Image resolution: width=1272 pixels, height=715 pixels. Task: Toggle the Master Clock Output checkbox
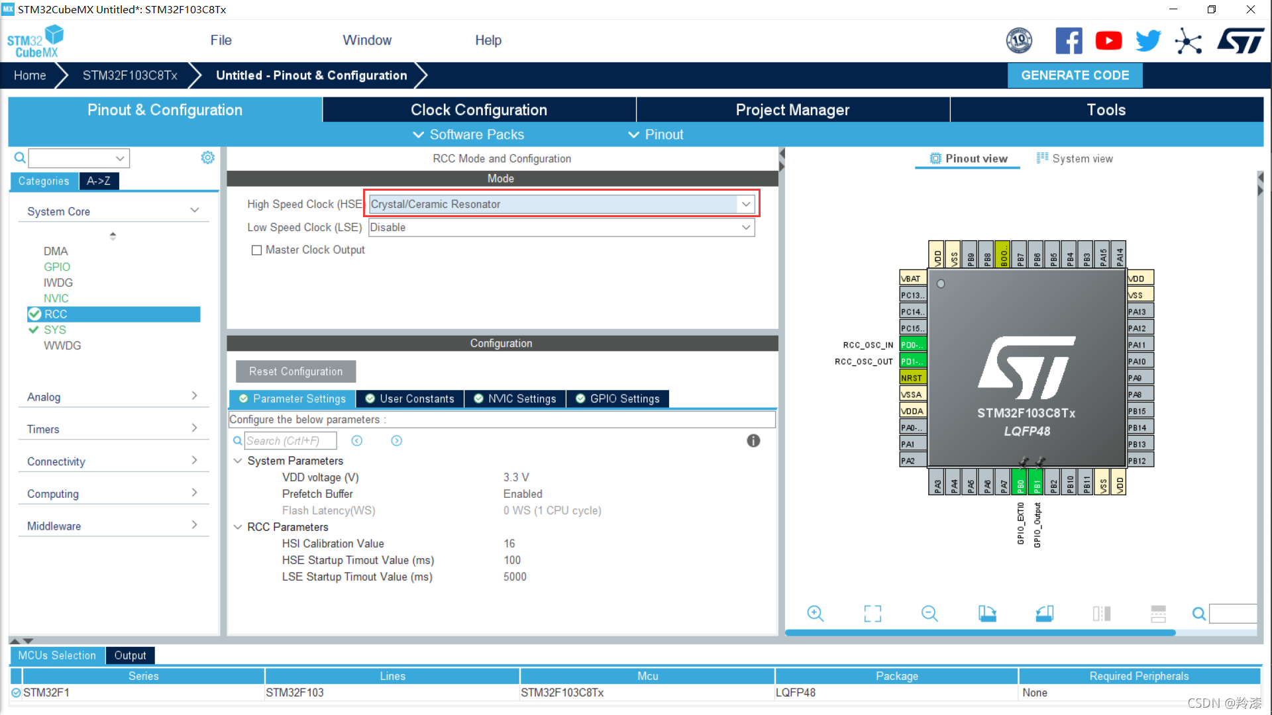click(257, 250)
